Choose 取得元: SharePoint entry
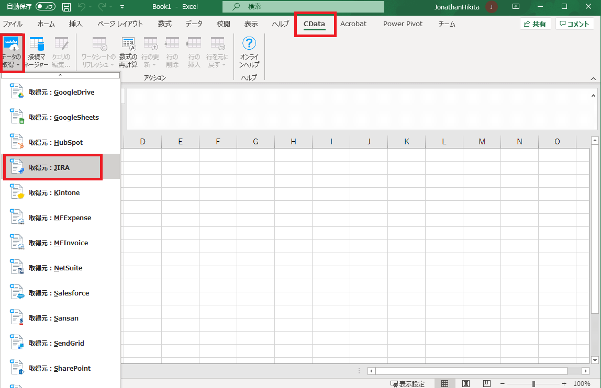Screen dimensions: 601x388 point(61,368)
